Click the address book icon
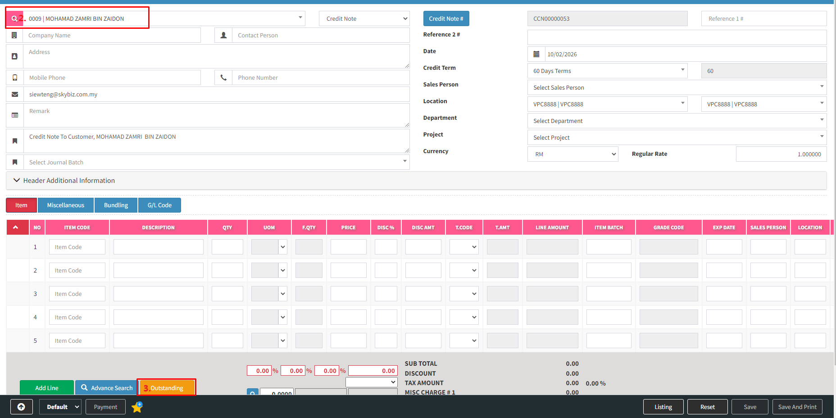836x418 pixels. [x=15, y=56]
